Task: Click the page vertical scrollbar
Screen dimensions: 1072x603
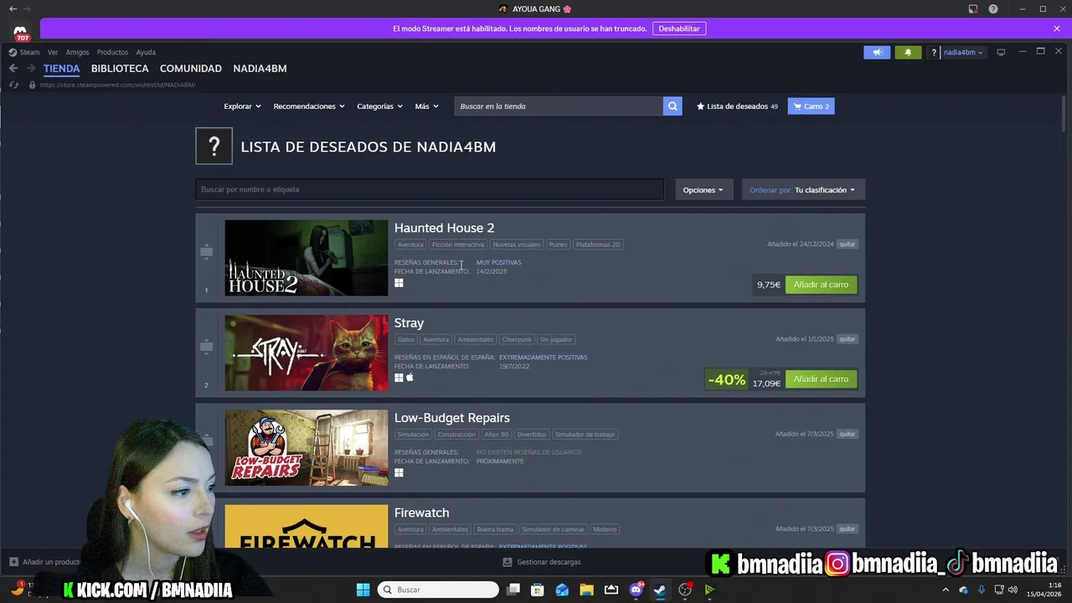Action: (1065, 113)
